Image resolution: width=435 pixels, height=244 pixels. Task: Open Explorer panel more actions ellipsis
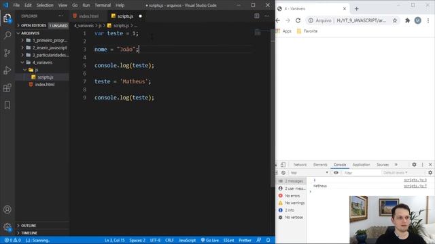pyautogui.click(x=60, y=16)
